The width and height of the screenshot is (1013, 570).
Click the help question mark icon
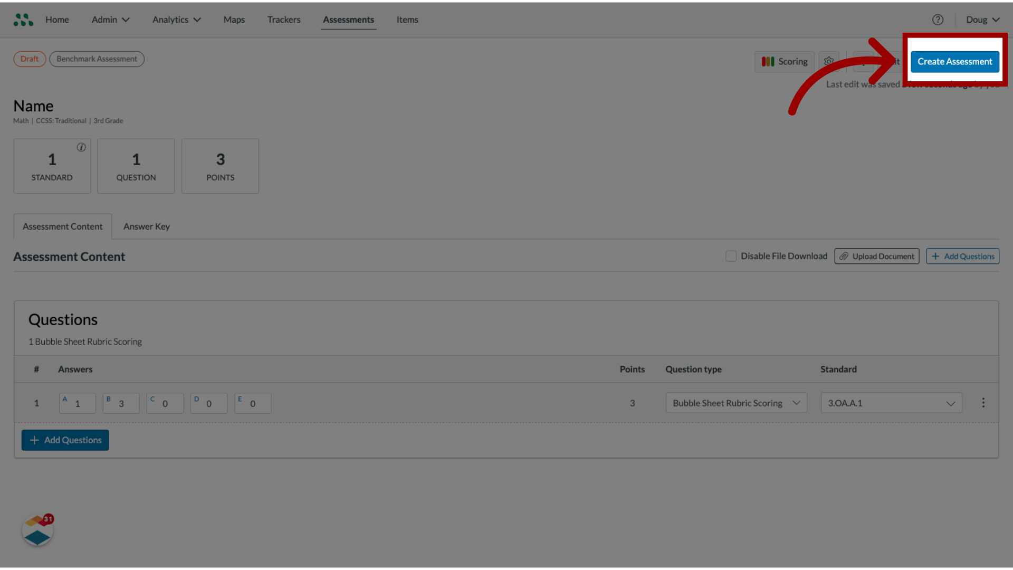click(938, 20)
